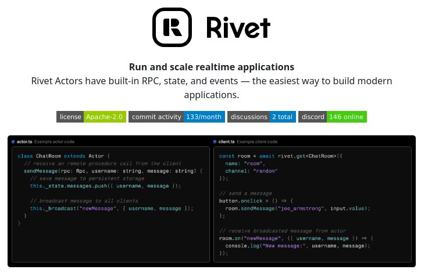Click the 'name: "room"' code line
The image size is (421, 273).
(245, 163)
